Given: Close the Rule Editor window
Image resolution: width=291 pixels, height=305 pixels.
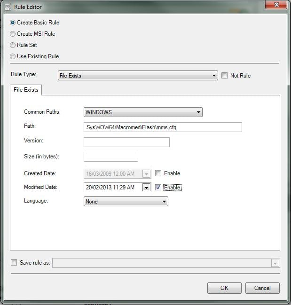Looking at the screenshot, I should [x=276, y=5].
